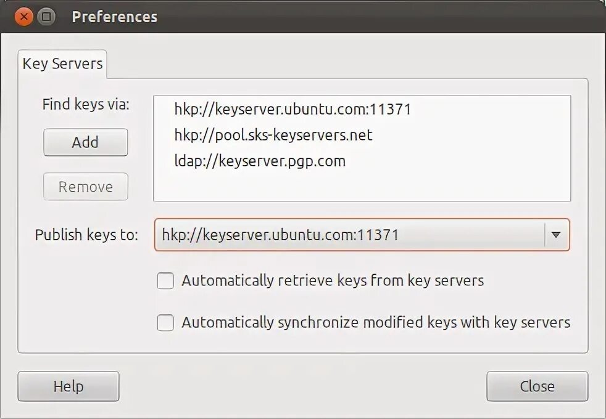
Task: Click the "Automatically retrieve keys from key servers" label text
Action: [x=333, y=281]
